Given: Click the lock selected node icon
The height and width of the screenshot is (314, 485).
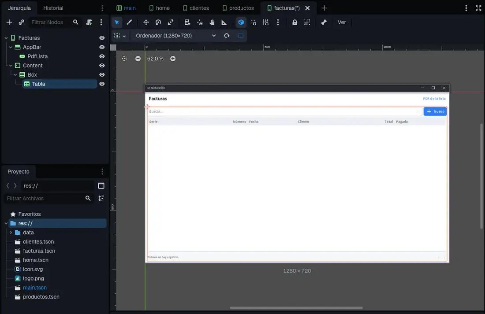Looking at the screenshot, I should [295, 22].
